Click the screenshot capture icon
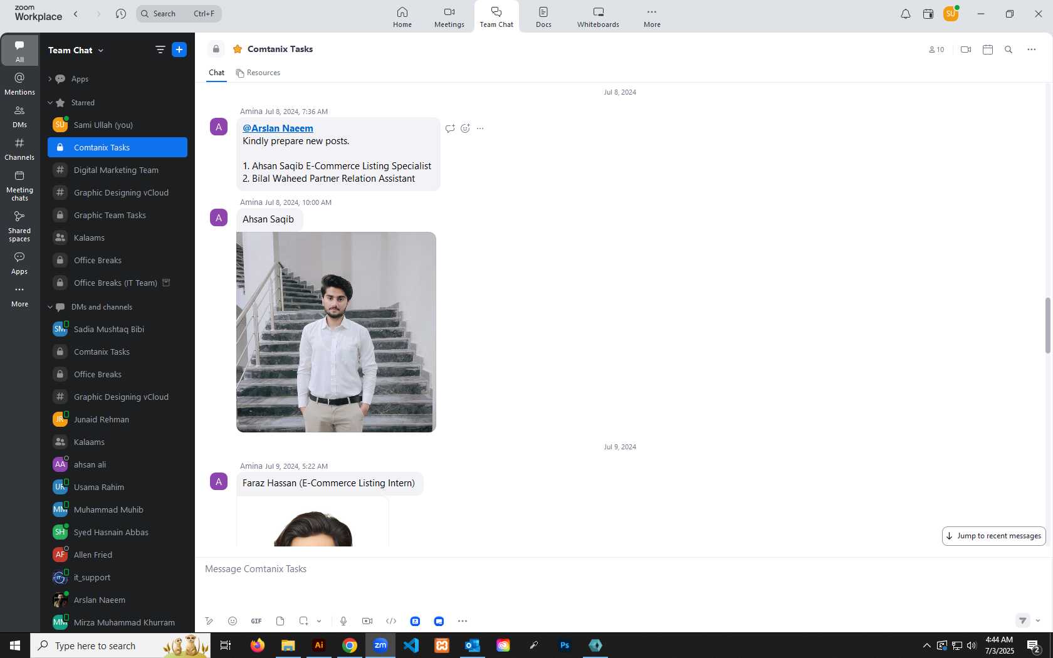Screen dimensions: 1053x658 click(303, 621)
